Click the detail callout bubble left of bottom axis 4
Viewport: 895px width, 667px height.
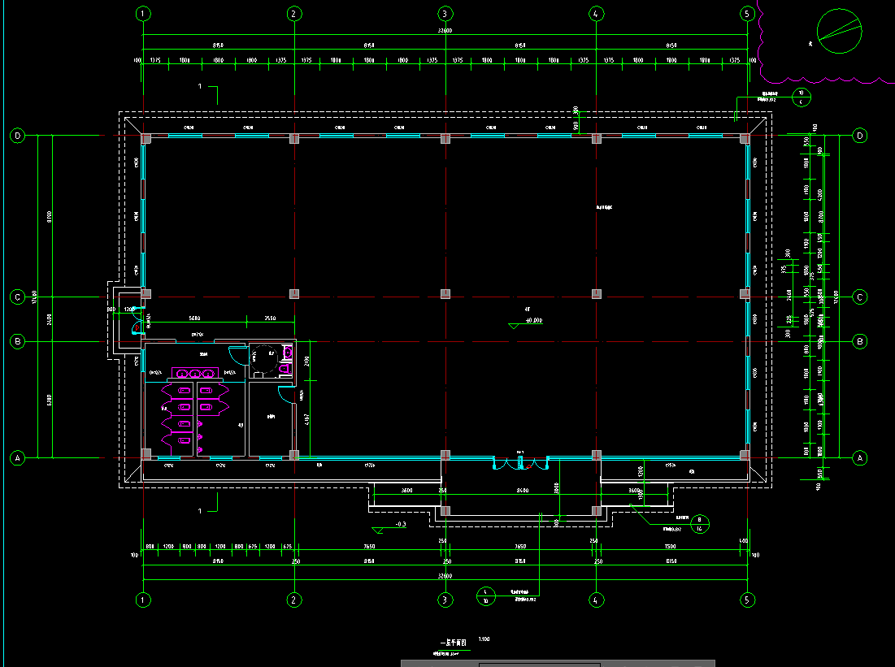tap(485, 596)
